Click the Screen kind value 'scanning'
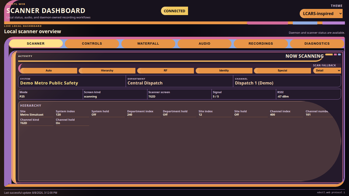This screenshot has width=349, height=196. click(90, 97)
